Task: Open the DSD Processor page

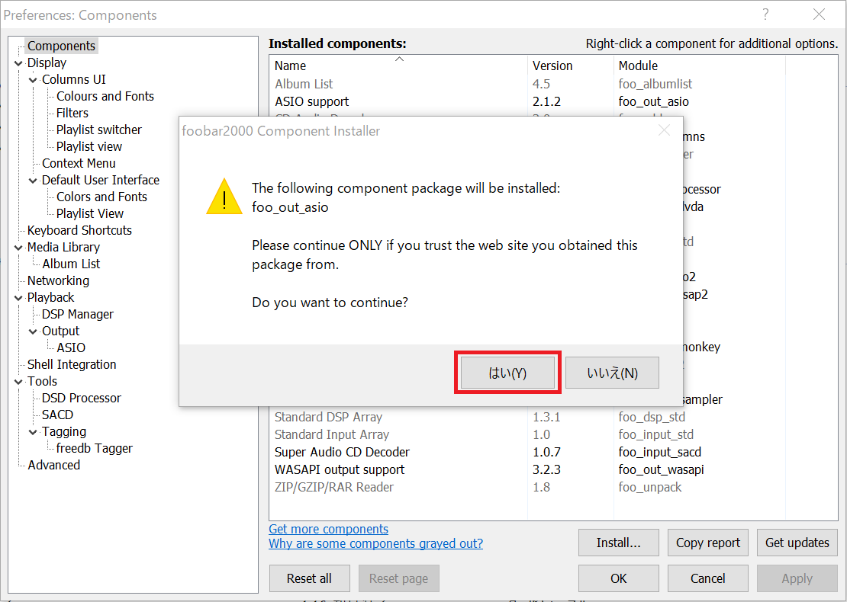Action: tap(82, 398)
